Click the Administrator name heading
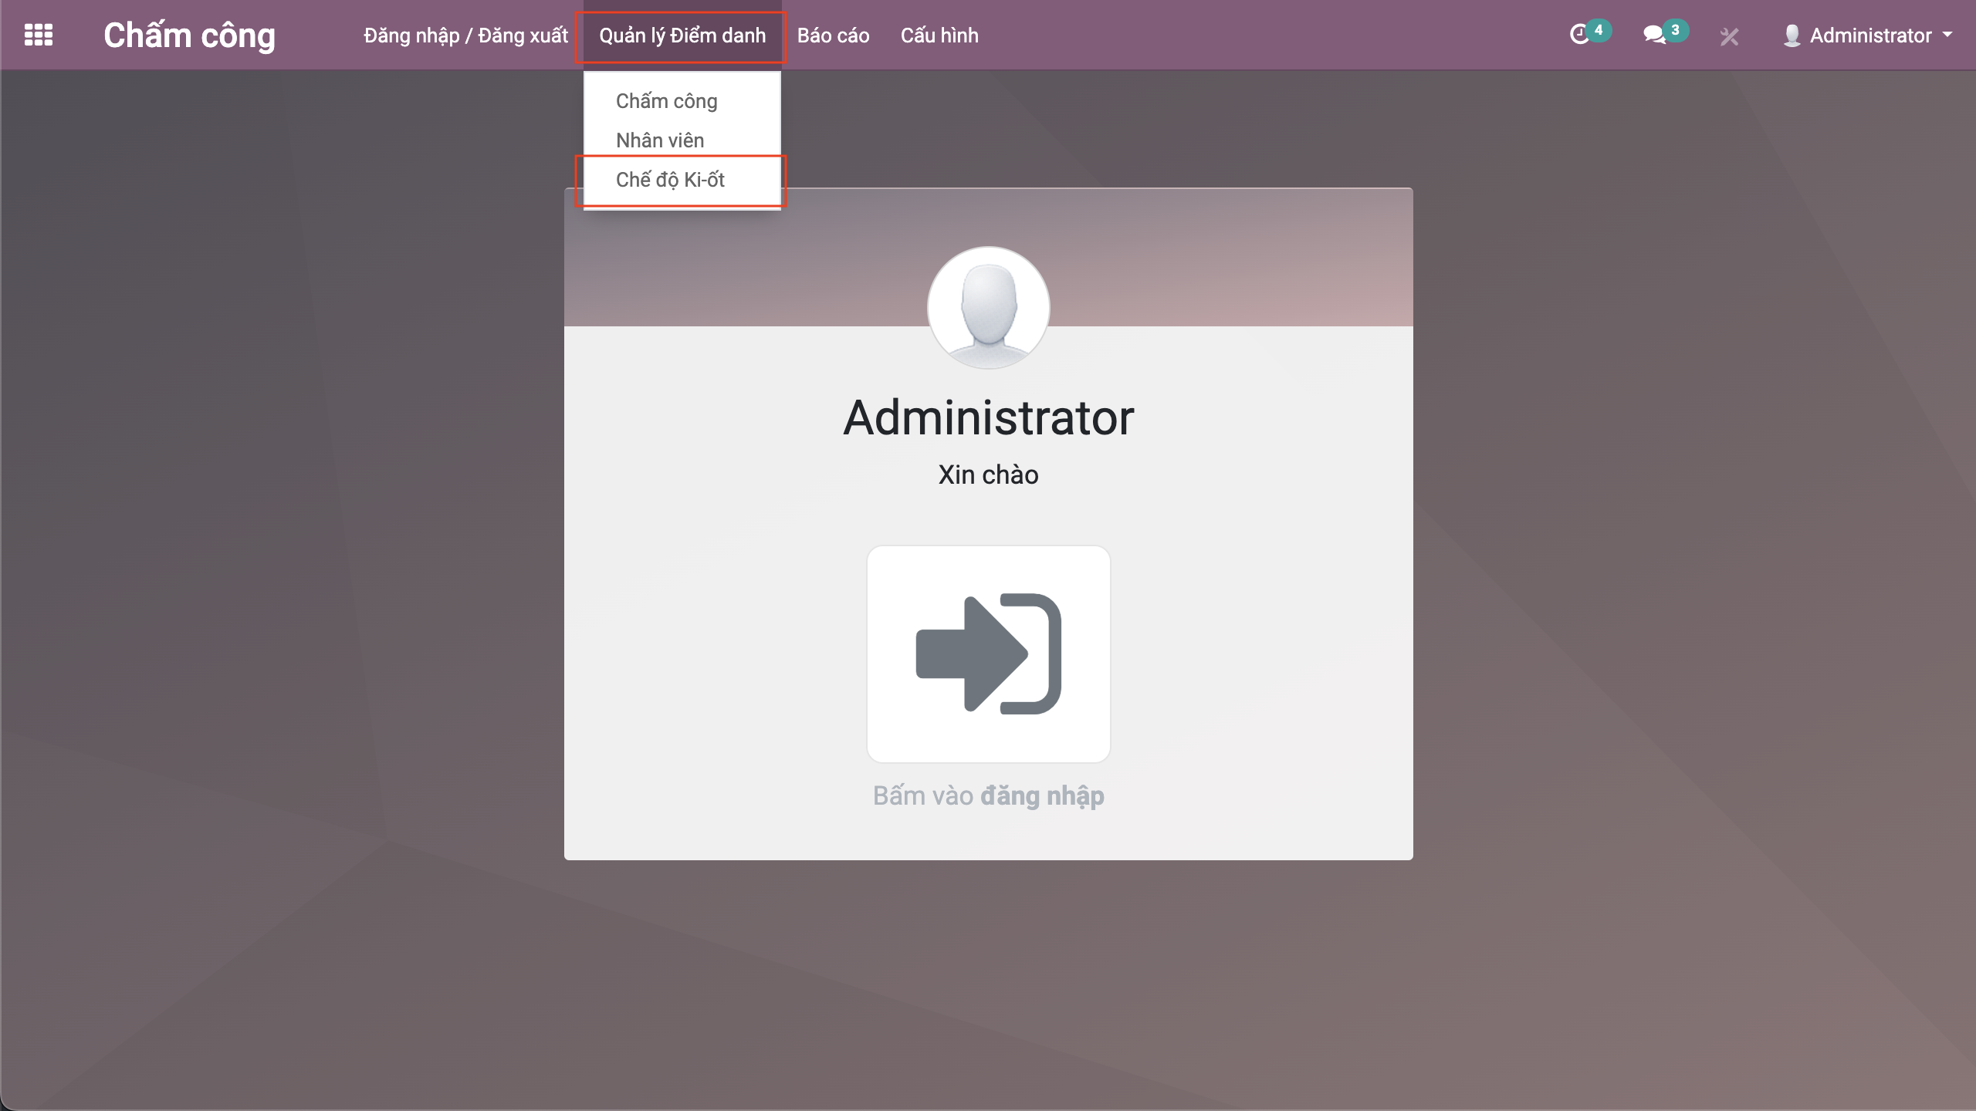 [988, 417]
